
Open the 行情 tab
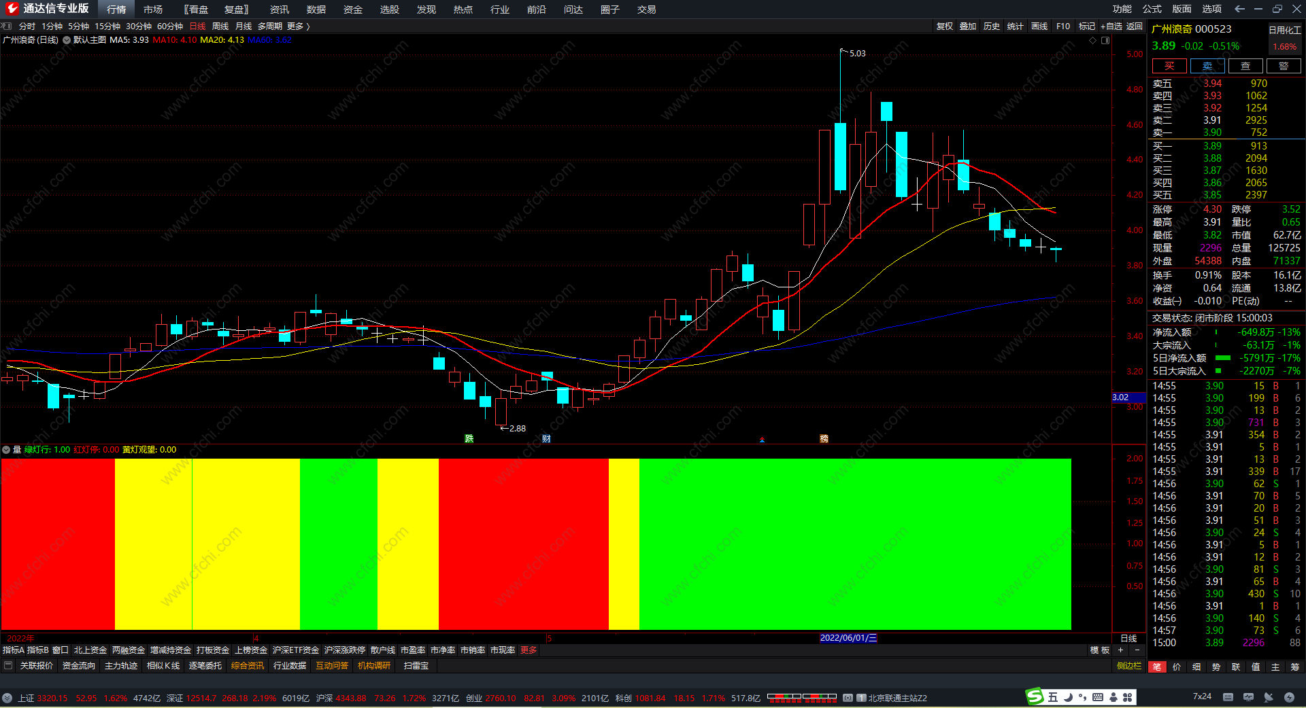tap(116, 10)
